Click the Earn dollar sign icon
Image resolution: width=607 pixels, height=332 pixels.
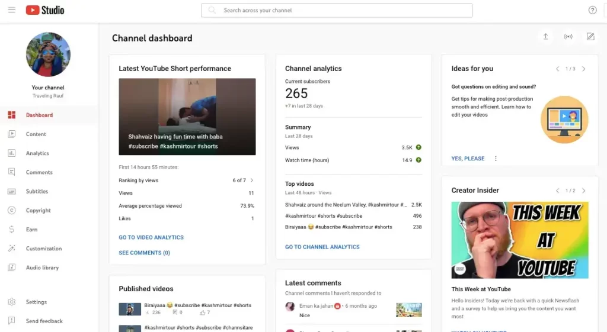12,229
